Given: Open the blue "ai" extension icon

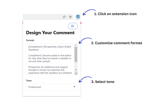Looking at the screenshot, I should (78, 17).
